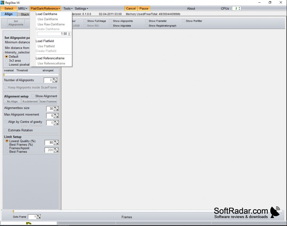This screenshot has width=287, height=226.
Task: Click the Scan Frames button
Action: [48, 101]
